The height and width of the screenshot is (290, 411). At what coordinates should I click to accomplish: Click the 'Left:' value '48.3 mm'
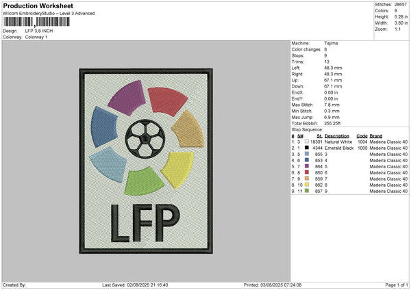pyautogui.click(x=333, y=68)
